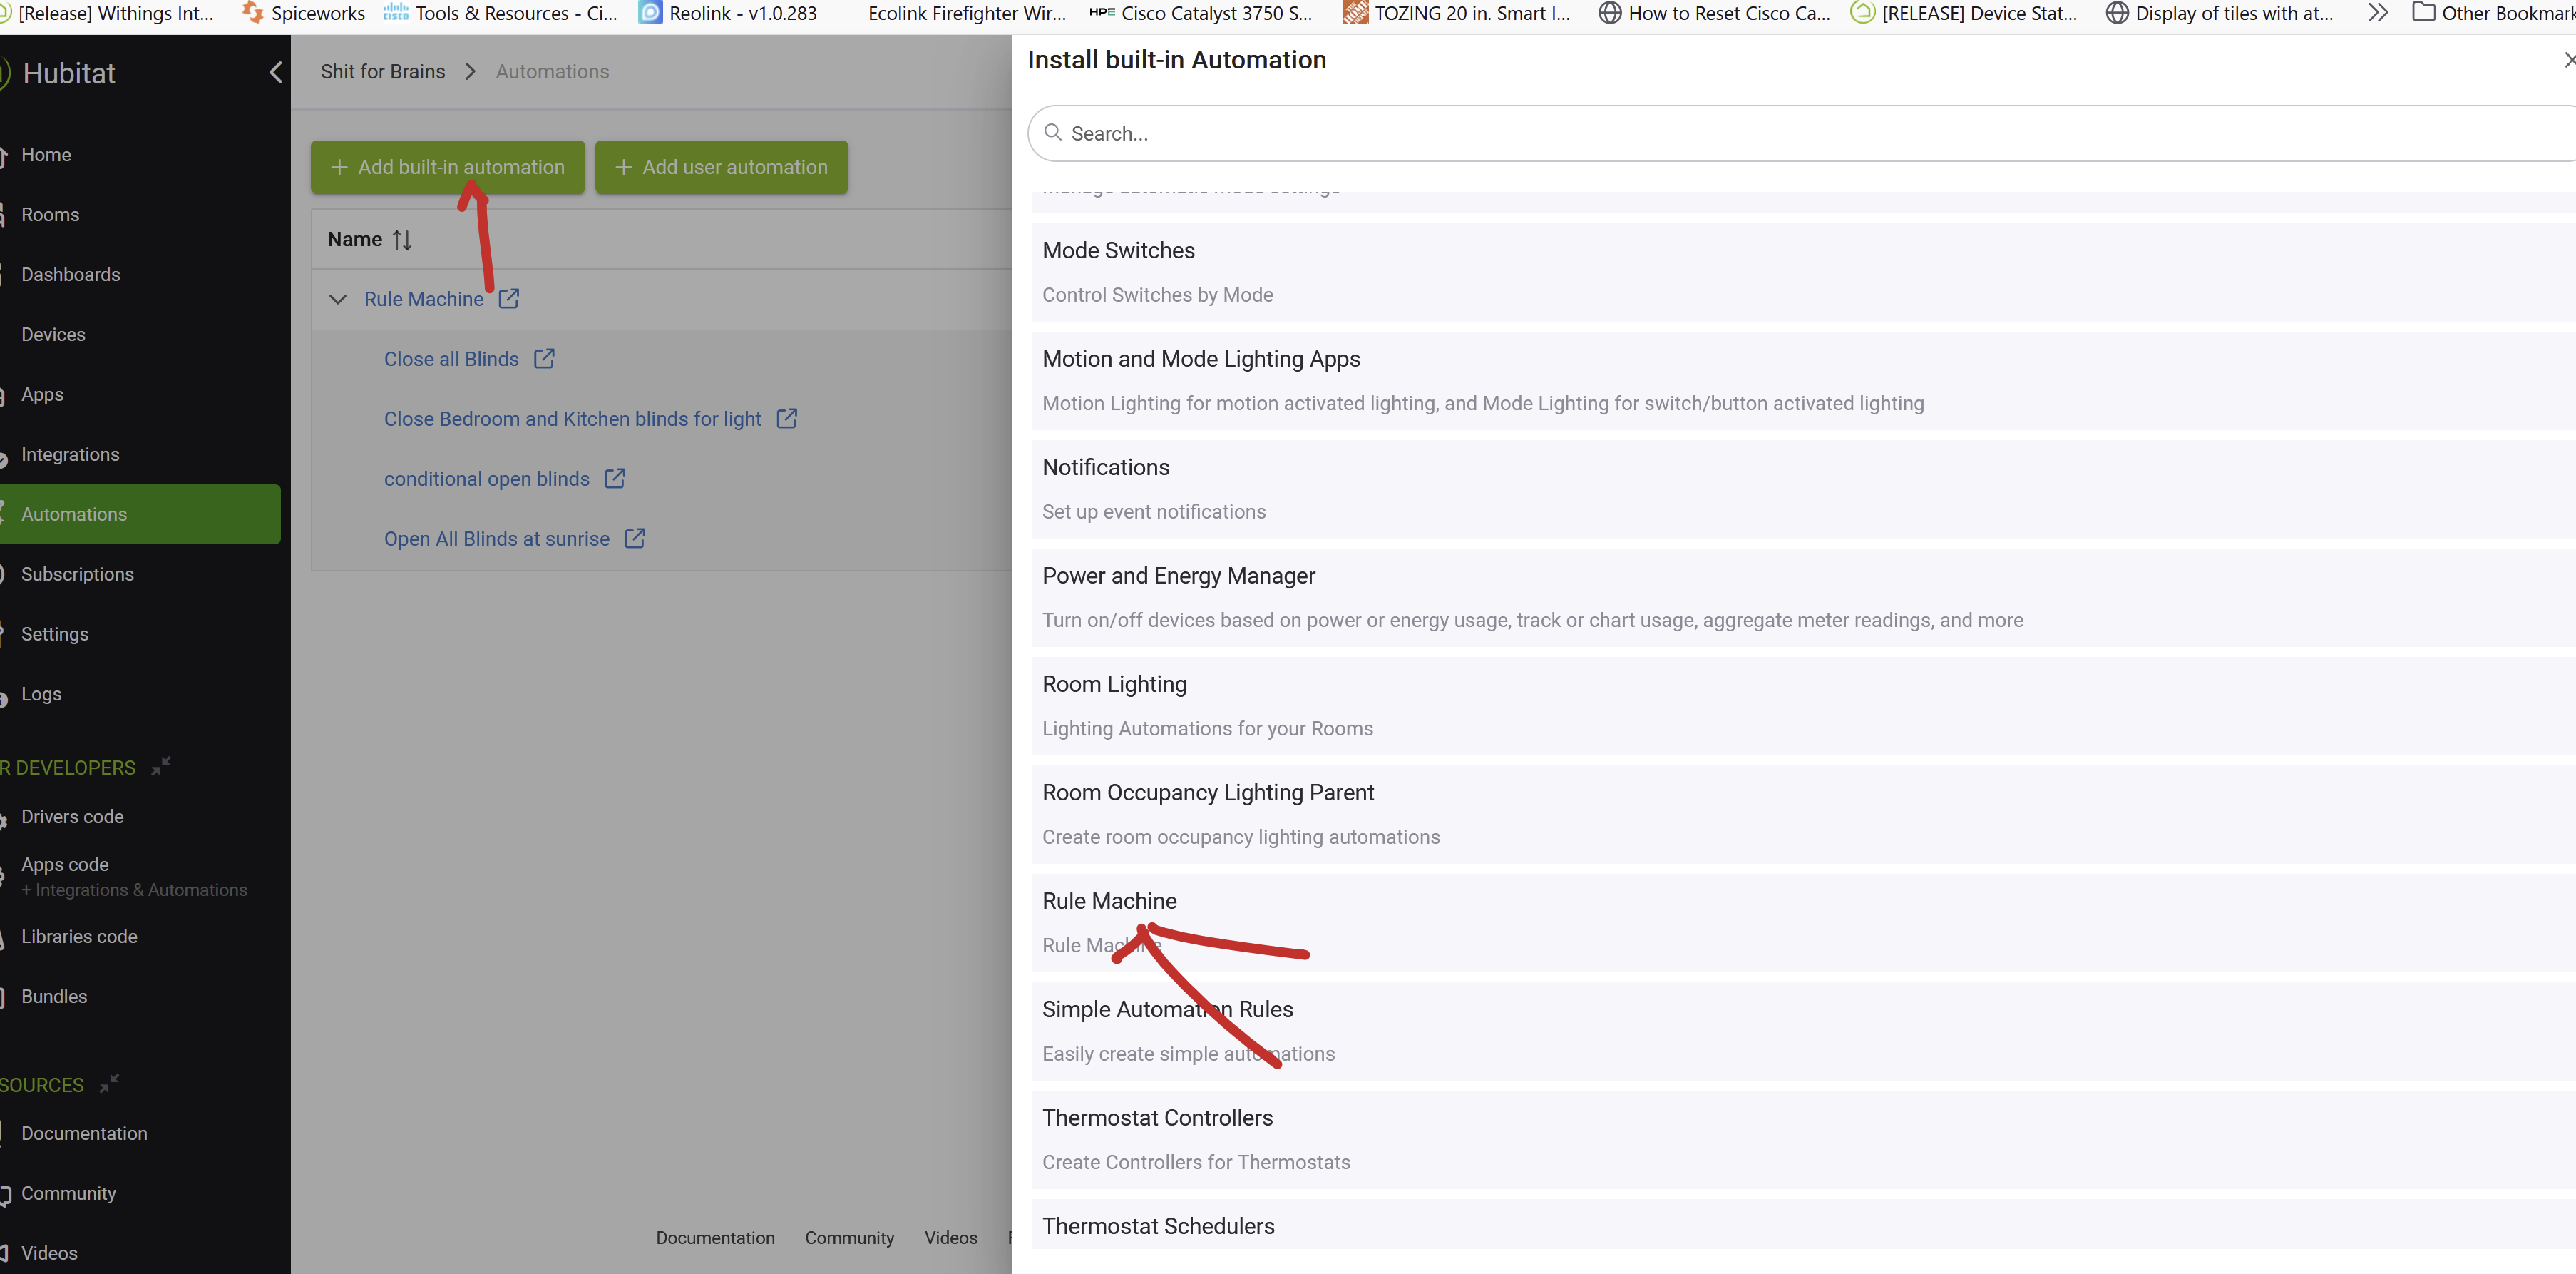Install Thermostat Controllers
Viewport: 2576px width, 1274px height.
(x=1804, y=1139)
